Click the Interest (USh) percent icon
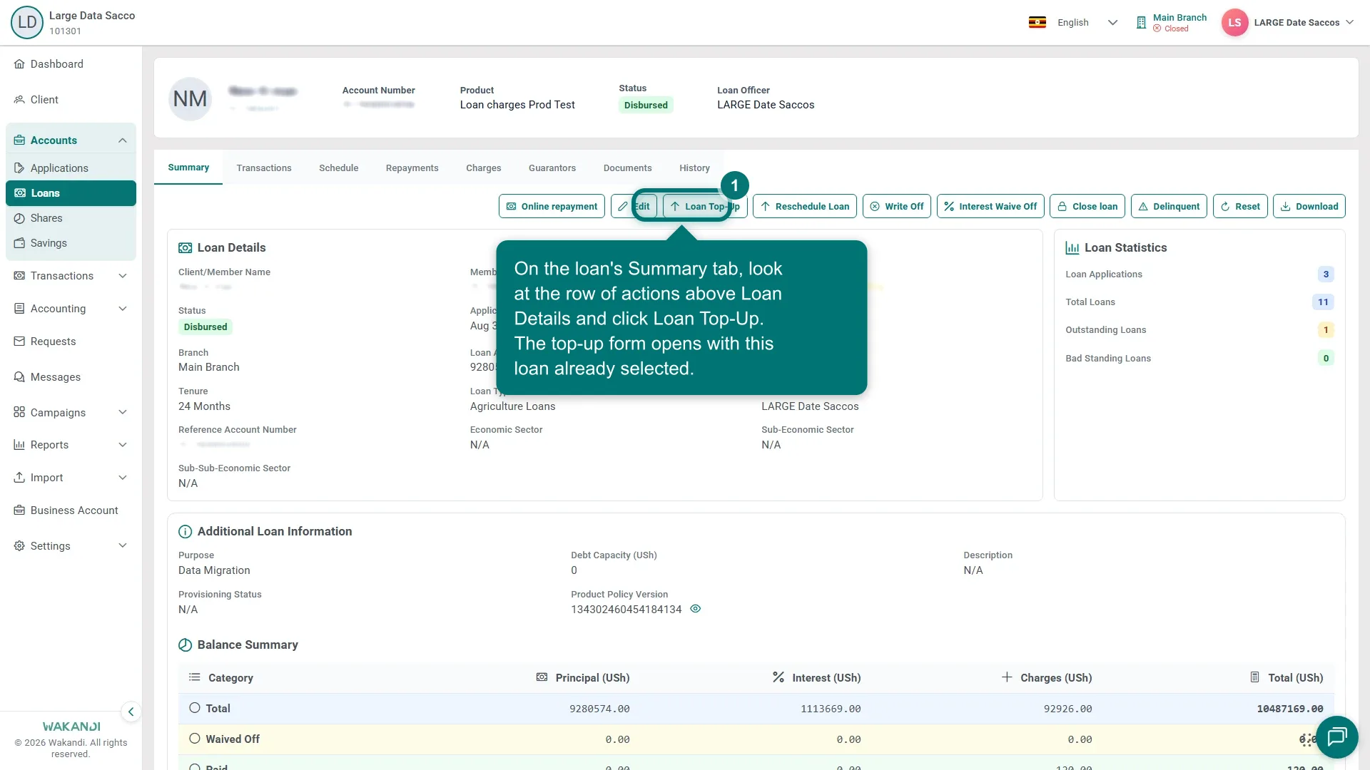Viewport: 1370px width, 770px height. [x=778, y=677]
